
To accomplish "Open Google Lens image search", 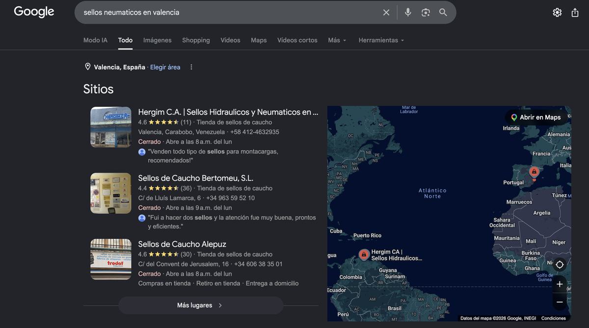I will (426, 12).
